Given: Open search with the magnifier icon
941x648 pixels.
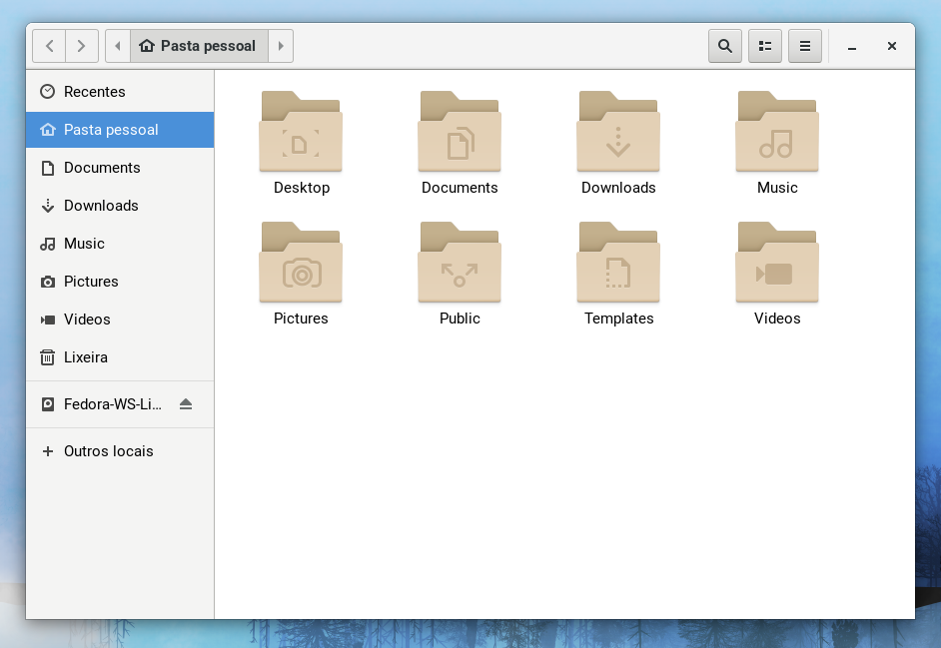Looking at the screenshot, I should pos(725,46).
